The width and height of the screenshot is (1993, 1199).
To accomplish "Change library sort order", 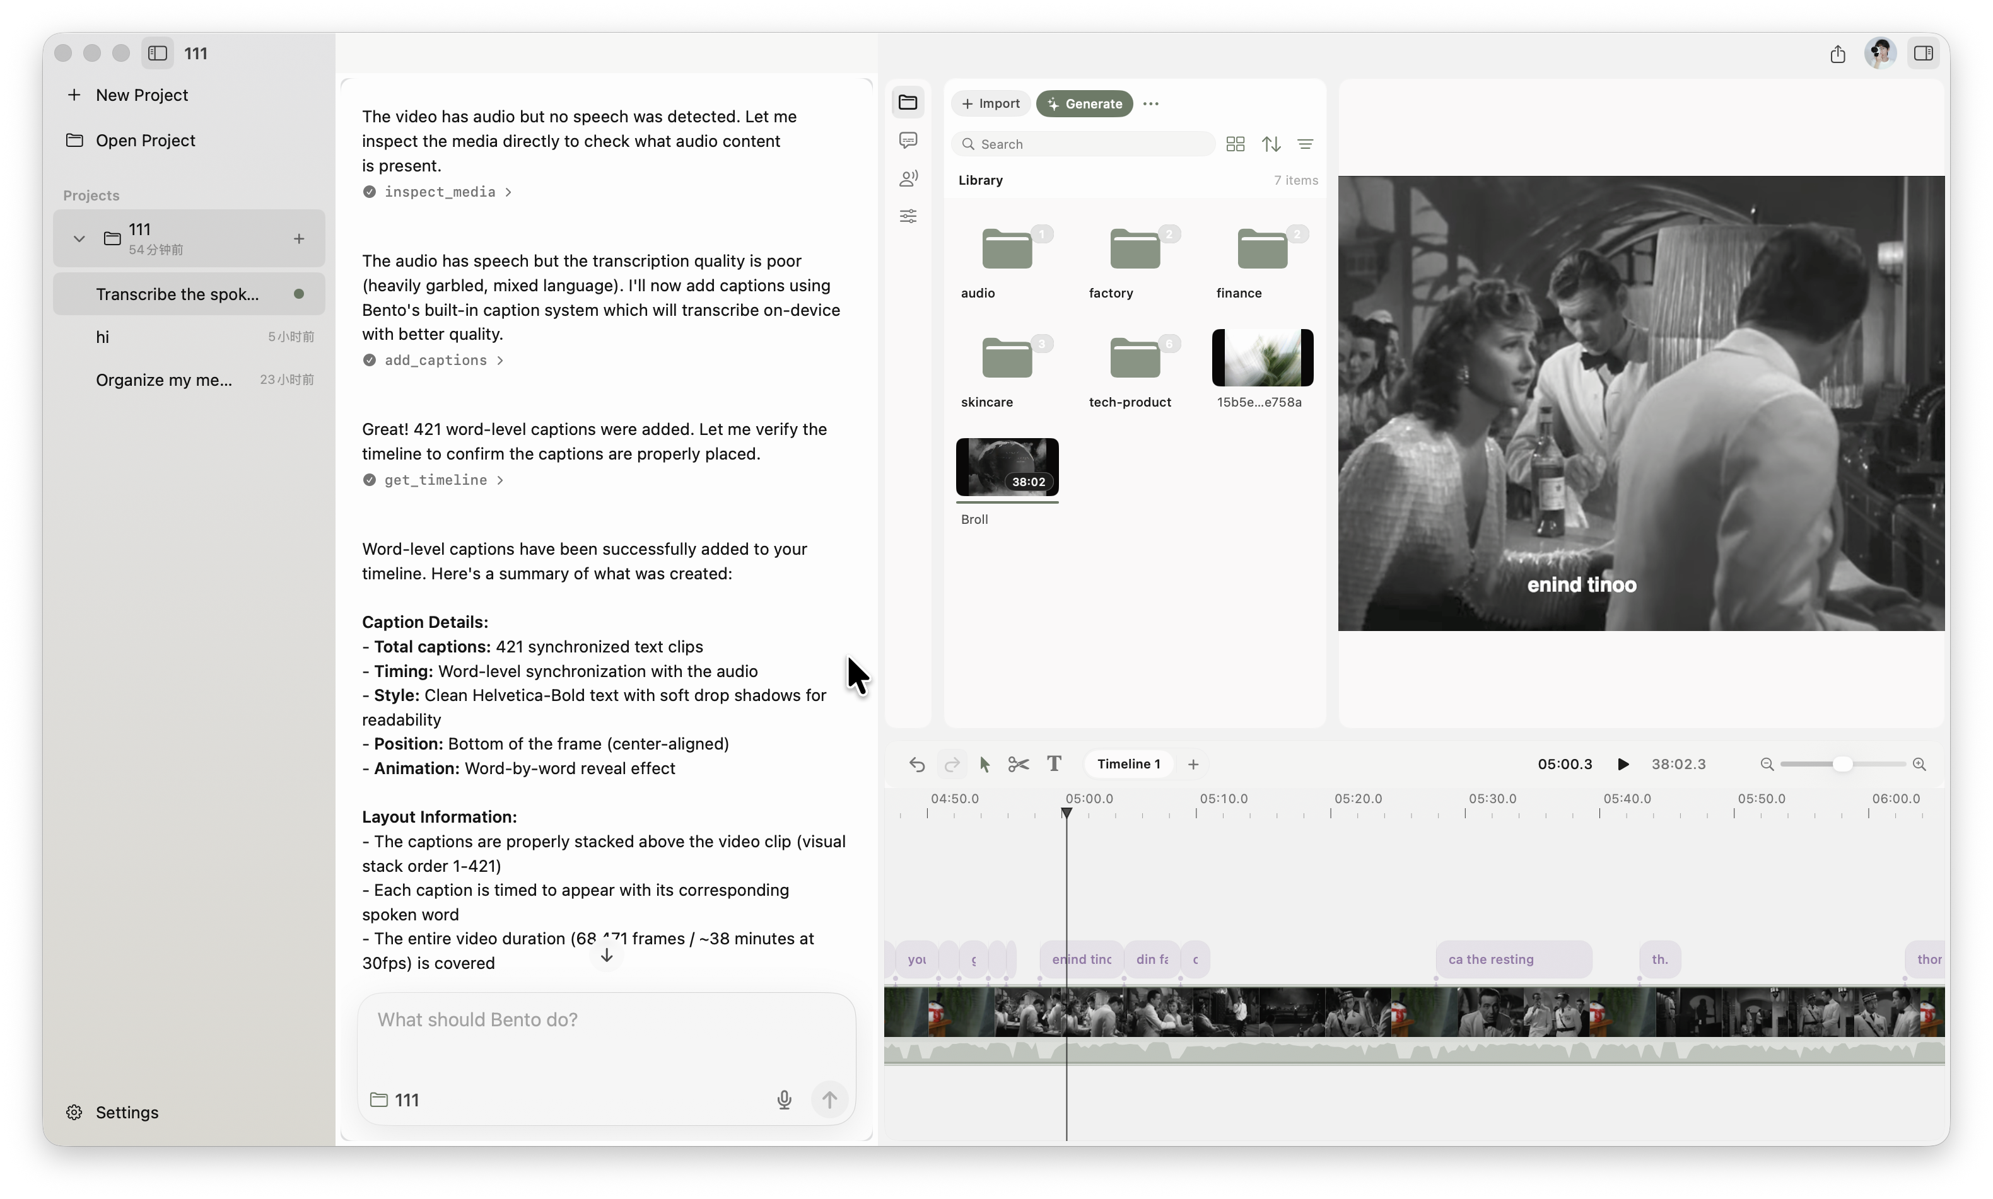I will [x=1270, y=144].
